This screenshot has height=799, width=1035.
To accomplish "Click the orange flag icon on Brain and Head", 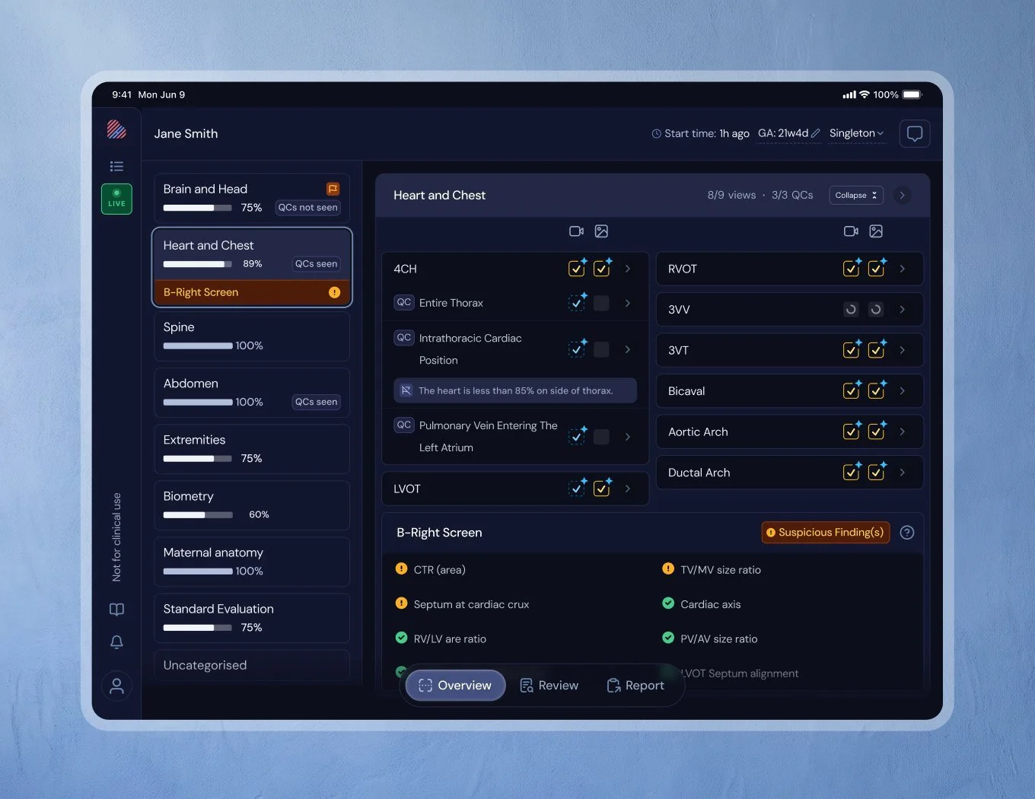I will click(x=333, y=189).
